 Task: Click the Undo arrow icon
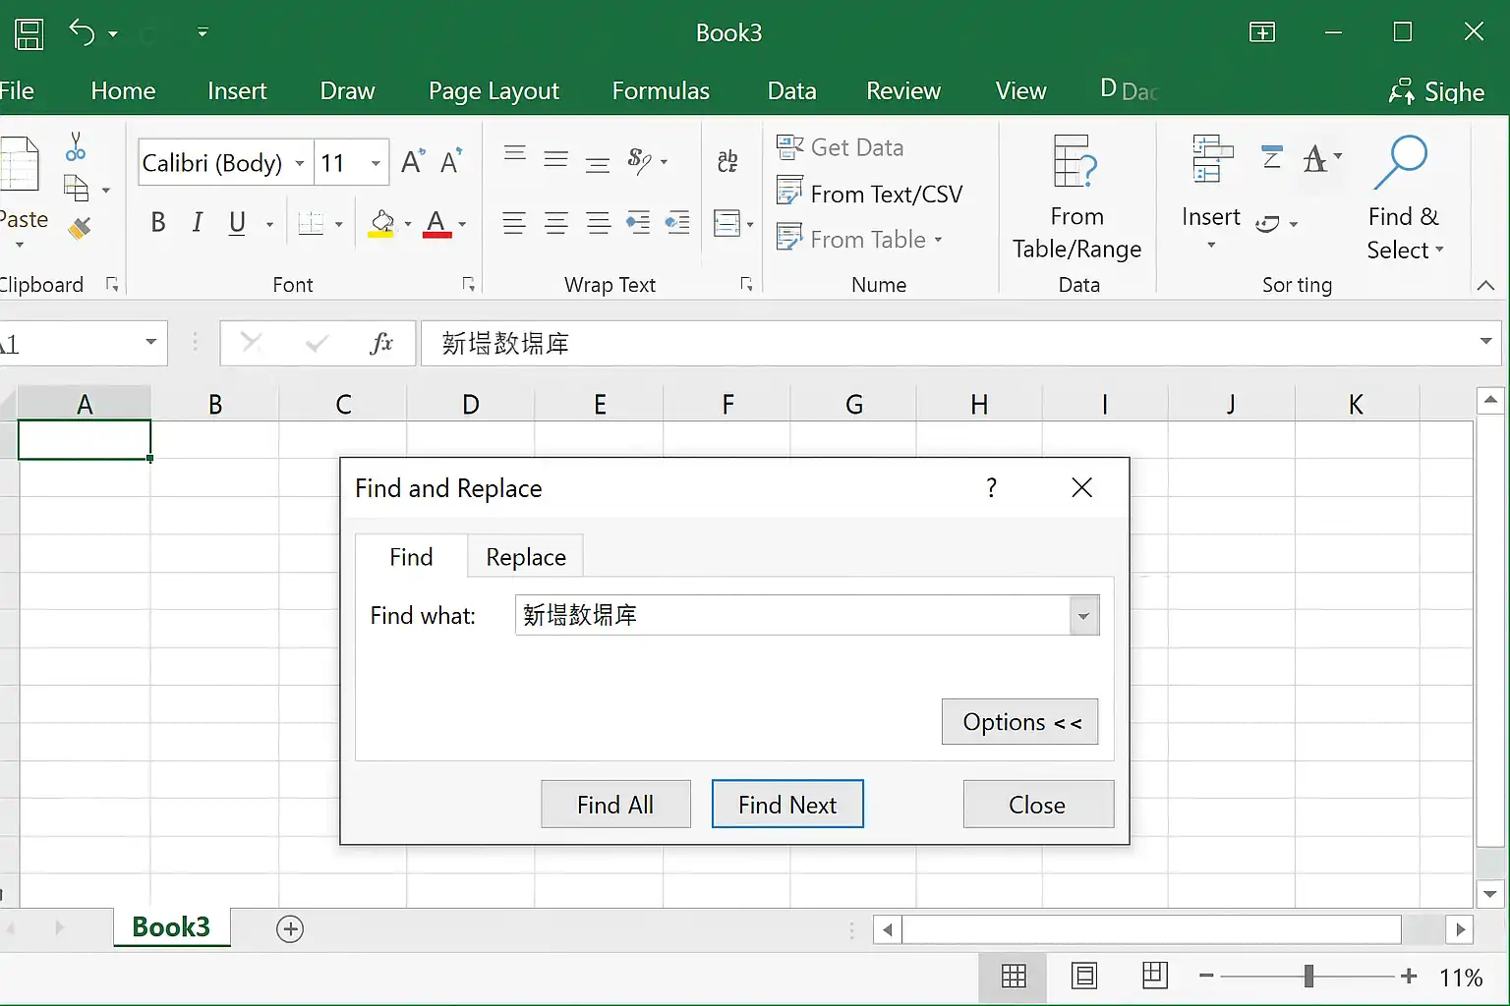(82, 32)
